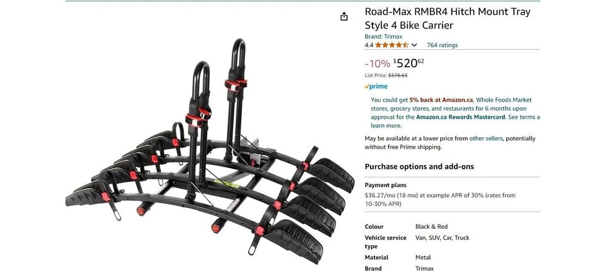View offers from other sellers
The image size is (606, 271).
[x=486, y=138]
